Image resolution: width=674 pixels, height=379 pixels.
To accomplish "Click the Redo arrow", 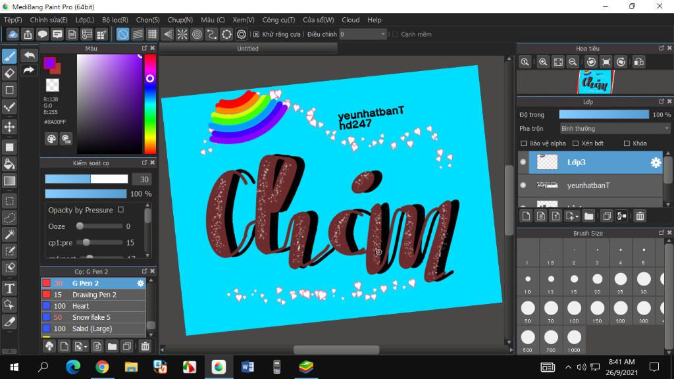I will click(29, 70).
